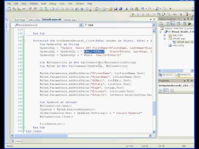This screenshot has height=149, width=199.
Task: Click Nest Related Files icon
Action: click(x=172, y=24)
